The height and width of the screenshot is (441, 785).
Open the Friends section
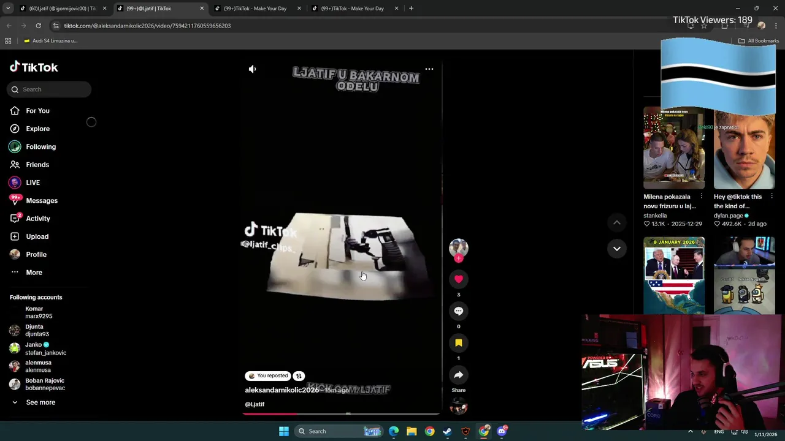[x=37, y=165]
